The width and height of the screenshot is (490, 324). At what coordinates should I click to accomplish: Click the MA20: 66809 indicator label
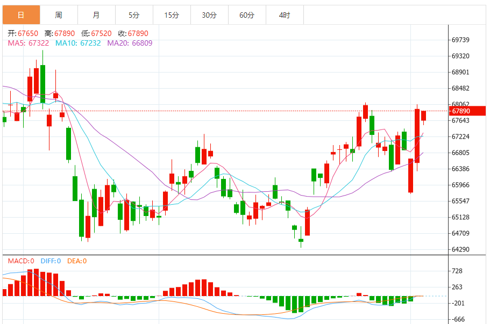tap(130, 43)
